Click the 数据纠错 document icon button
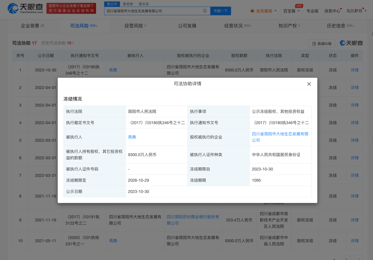Screen dimensions: 373x260 322,44
